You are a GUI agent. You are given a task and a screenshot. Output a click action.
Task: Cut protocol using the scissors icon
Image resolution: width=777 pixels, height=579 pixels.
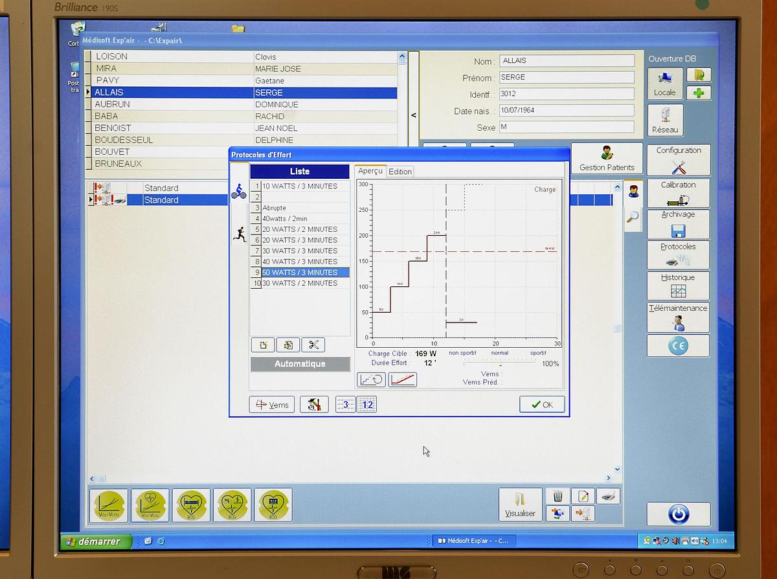pyautogui.click(x=313, y=345)
